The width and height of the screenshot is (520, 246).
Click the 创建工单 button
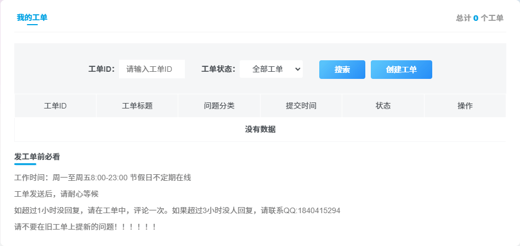[401, 70]
